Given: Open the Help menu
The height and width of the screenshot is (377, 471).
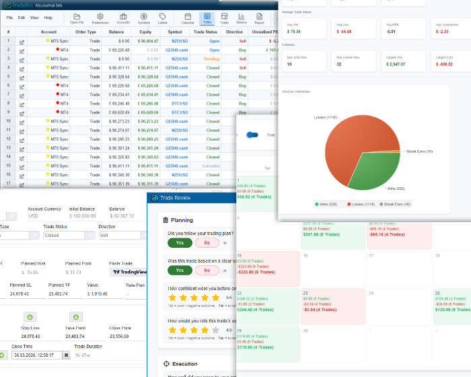Looking at the screenshot, I should 48,18.
